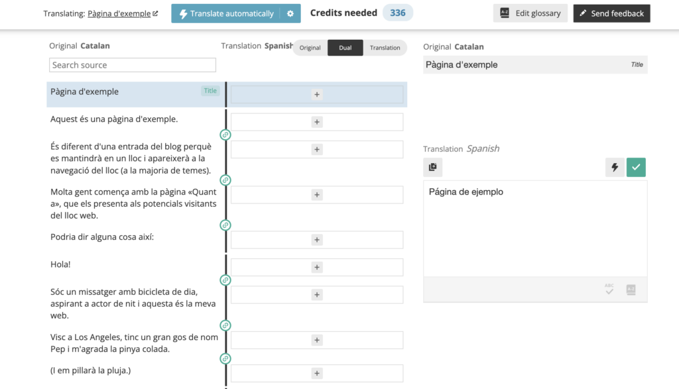Expand translation field for 'Visc a Los Angeles' row
679x389 pixels.
pyautogui.click(x=317, y=340)
